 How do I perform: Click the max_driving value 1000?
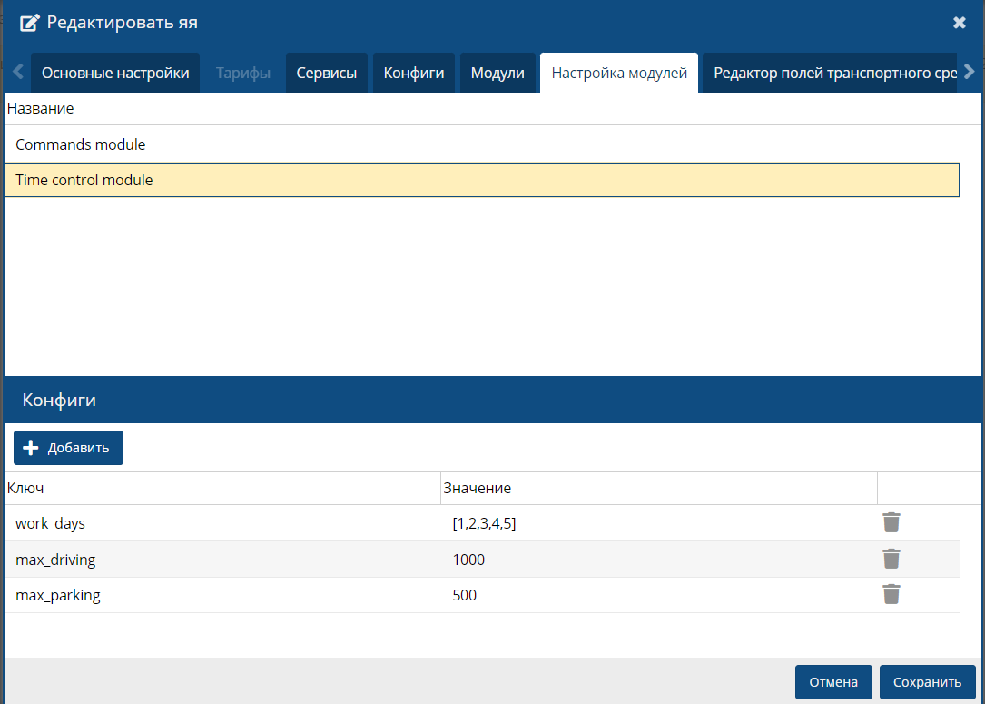468,560
